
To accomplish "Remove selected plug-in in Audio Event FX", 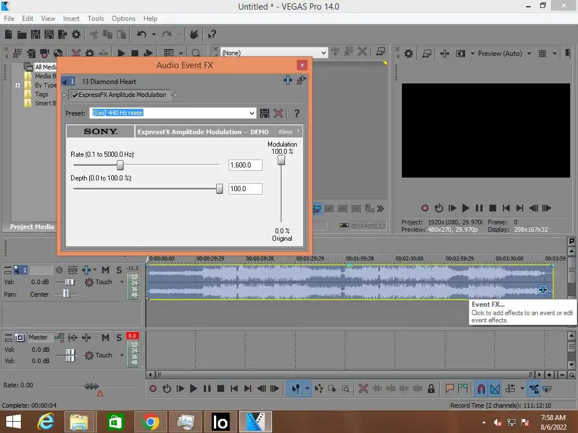I will coord(301,80).
